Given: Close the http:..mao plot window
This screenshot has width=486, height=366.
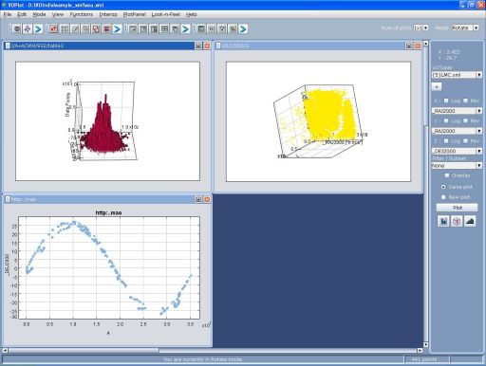Looking at the screenshot, I should (207, 199).
